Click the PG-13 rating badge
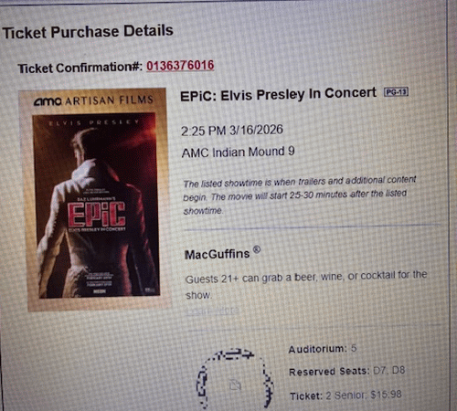Screen dimensions: 457x411 [396, 91]
